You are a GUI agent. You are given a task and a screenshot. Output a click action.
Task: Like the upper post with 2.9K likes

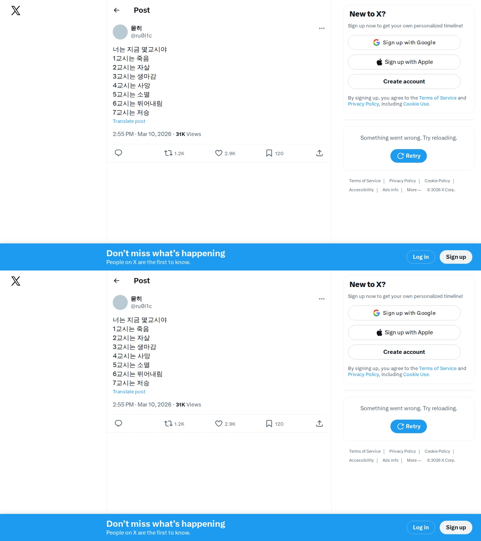pos(225,153)
